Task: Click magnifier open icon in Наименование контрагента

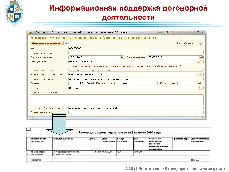Action: click(x=201, y=75)
